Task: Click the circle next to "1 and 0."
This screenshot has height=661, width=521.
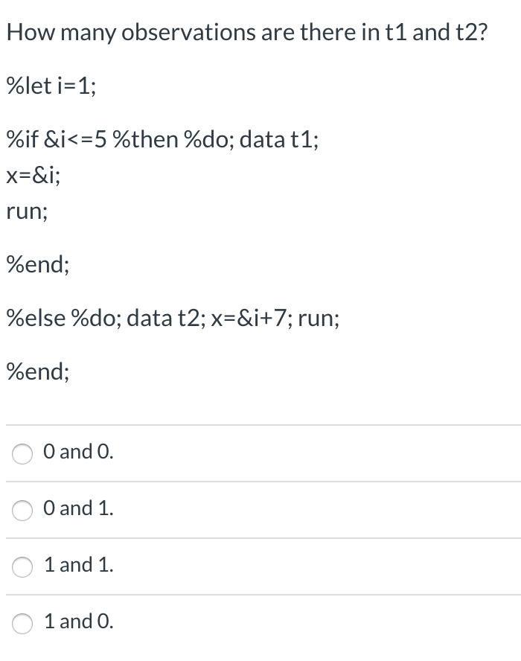Action: (22, 625)
